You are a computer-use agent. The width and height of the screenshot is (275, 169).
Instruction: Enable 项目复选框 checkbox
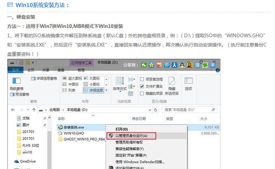tap(142, 79)
